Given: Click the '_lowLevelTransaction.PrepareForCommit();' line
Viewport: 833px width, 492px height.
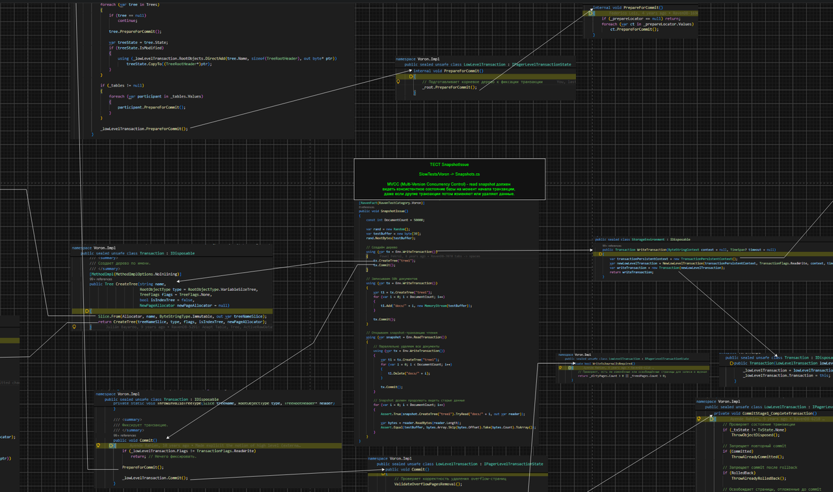Looking at the screenshot, I should tap(144, 129).
